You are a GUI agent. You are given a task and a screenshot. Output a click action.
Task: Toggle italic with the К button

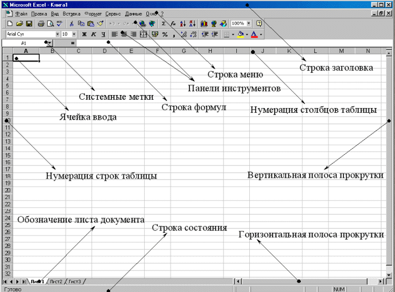(x=94, y=34)
